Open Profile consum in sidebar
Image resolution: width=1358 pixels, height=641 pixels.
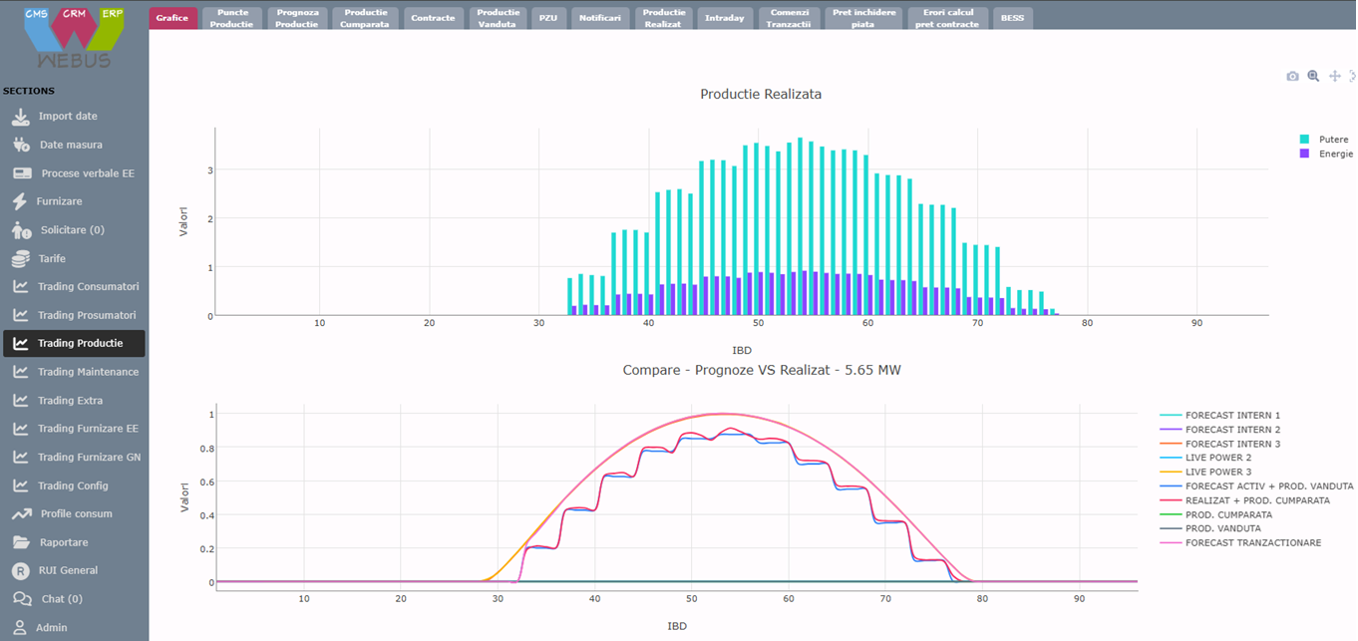(76, 514)
